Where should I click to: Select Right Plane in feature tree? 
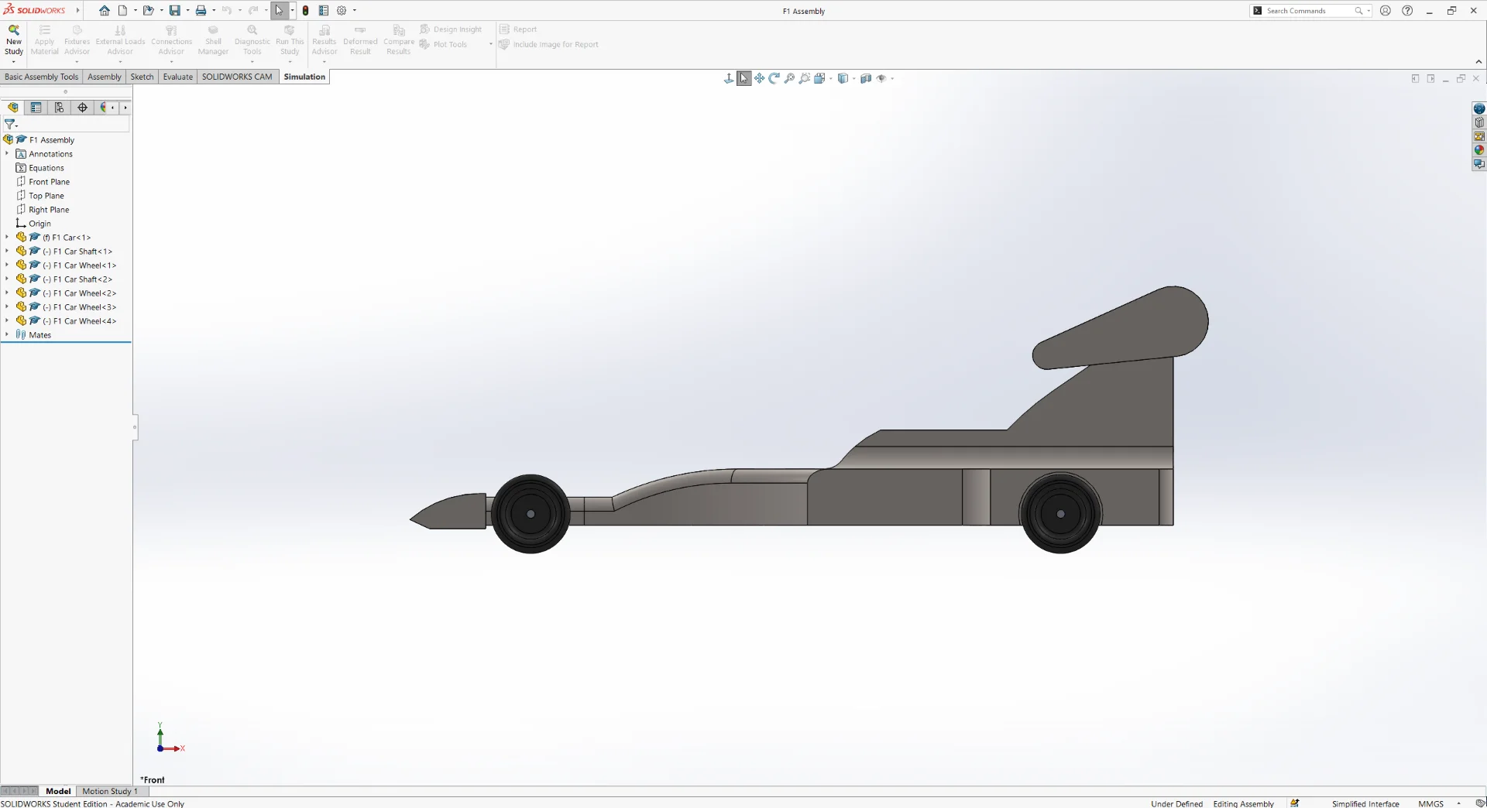pyautogui.click(x=43, y=210)
